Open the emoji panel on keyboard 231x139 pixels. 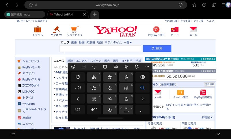click(73, 67)
